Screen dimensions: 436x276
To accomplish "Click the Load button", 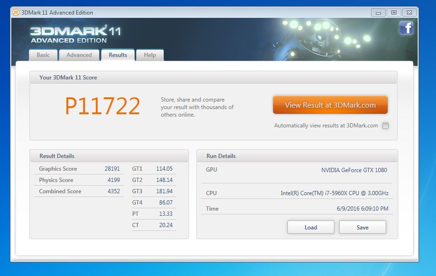I will (x=310, y=228).
